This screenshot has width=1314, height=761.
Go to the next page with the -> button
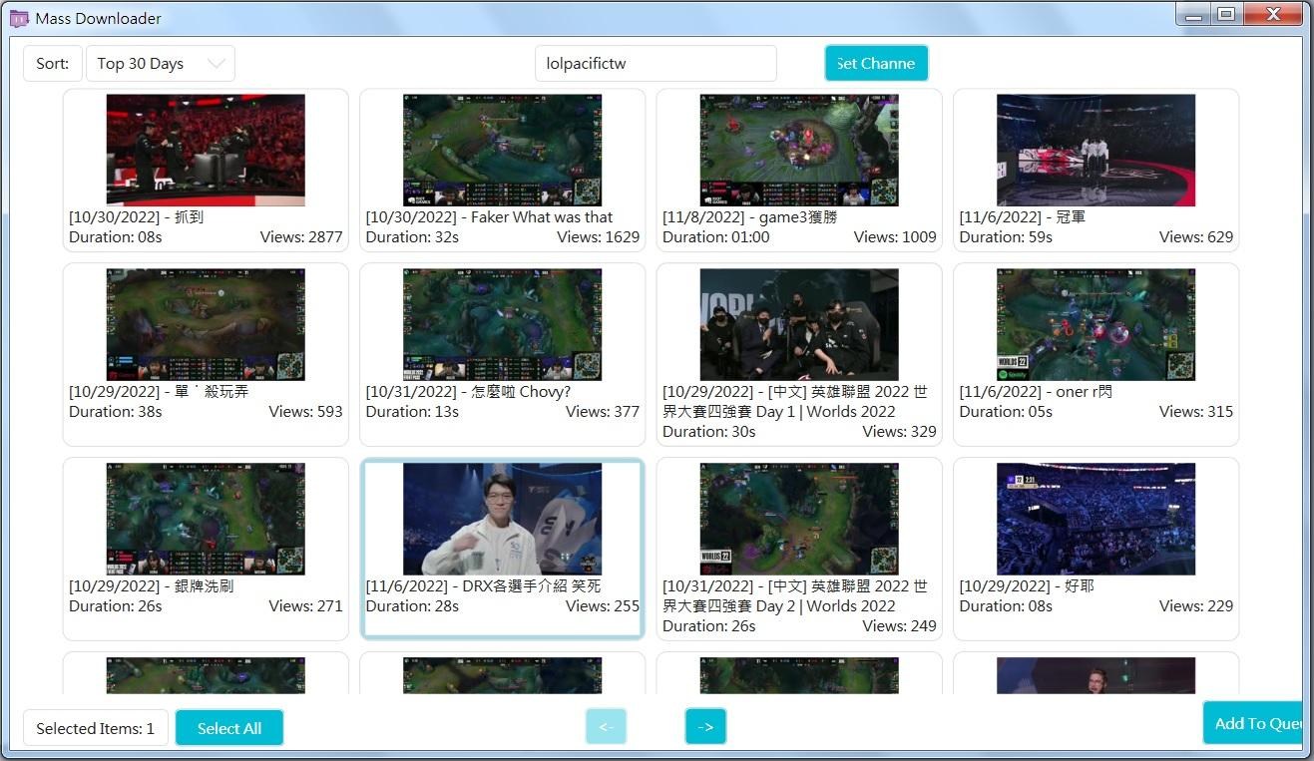pyautogui.click(x=705, y=727)
